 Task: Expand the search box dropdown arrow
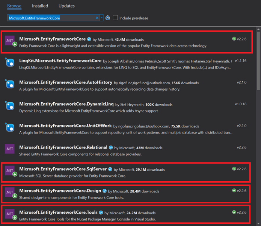(101, 18)
